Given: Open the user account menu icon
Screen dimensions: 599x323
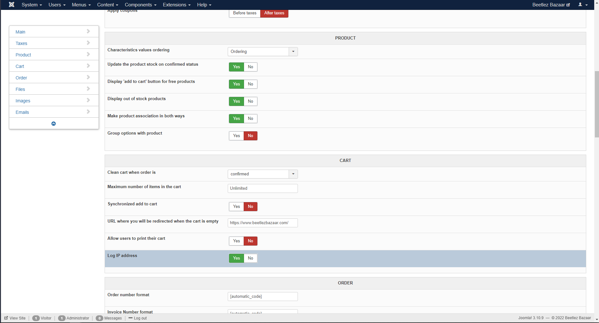Looking at the screenshot, I should (x=583, y=4).
